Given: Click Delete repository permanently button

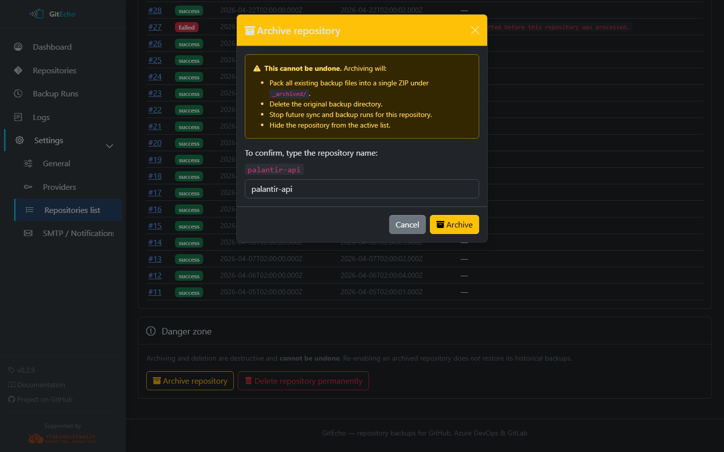Looking at the screenshot, I should click(303, 381).
